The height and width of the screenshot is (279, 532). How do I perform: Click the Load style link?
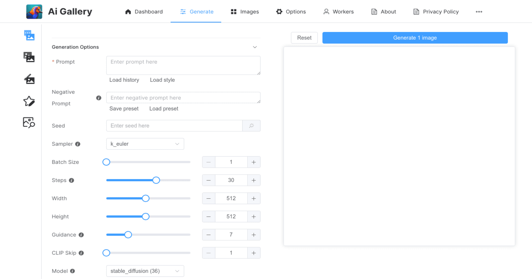pyautogui.click(x=162, y=80)
